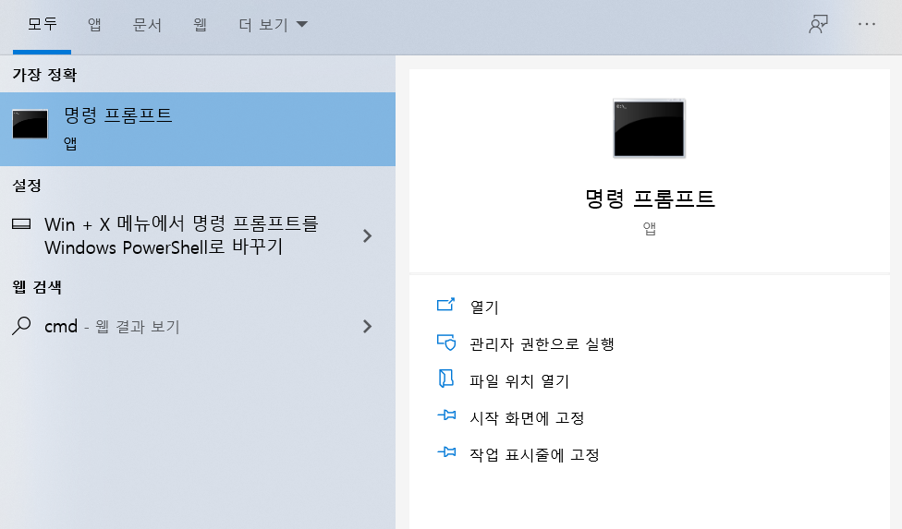Open the three-dot options menu
902x529 pixels.
point(867,25)
